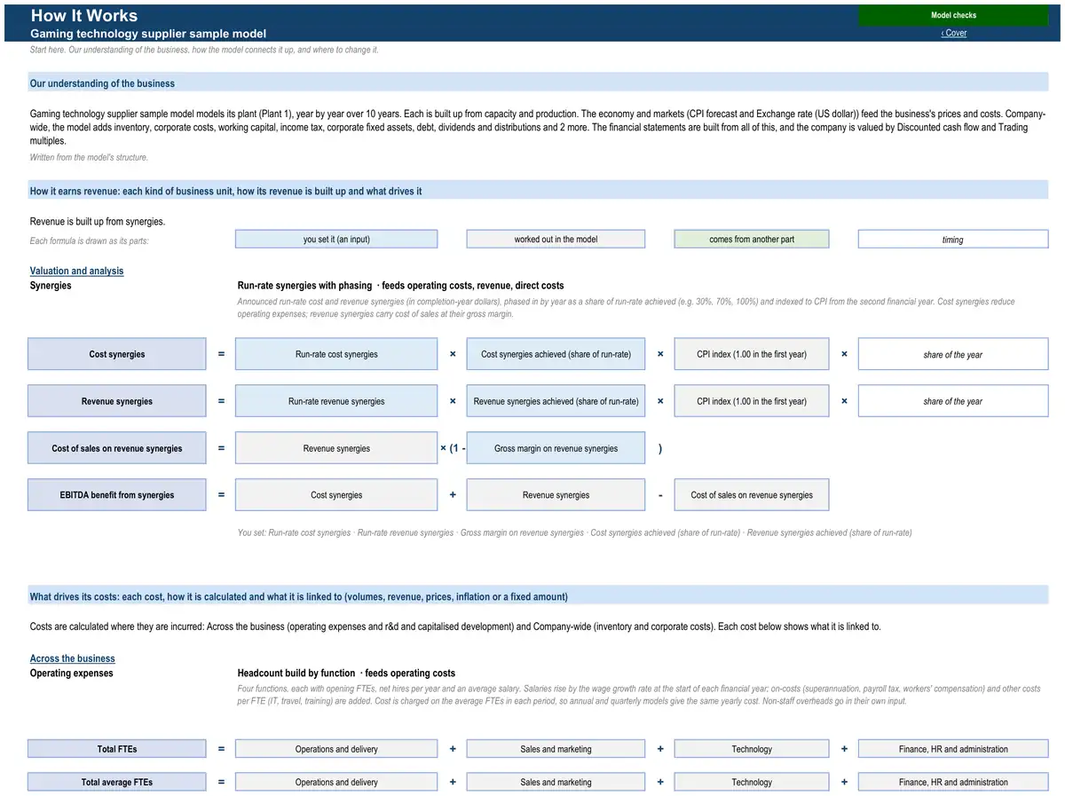
Task: Click the Cost synergies result box
Action: point(116,354)
